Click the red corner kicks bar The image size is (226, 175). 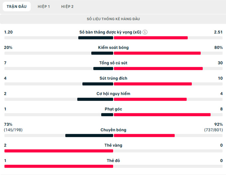tap(162, 115)
